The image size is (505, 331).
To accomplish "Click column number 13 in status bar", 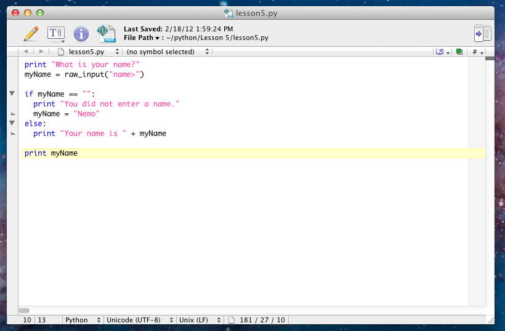I will coord(42,320).
